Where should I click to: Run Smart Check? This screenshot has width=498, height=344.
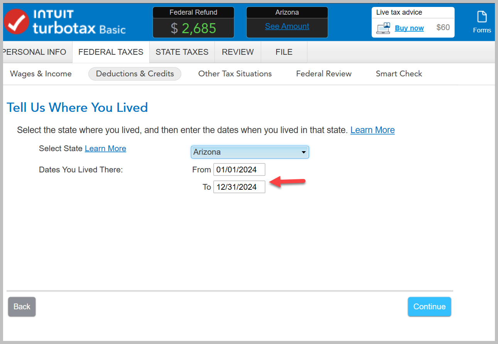[399, 74]
